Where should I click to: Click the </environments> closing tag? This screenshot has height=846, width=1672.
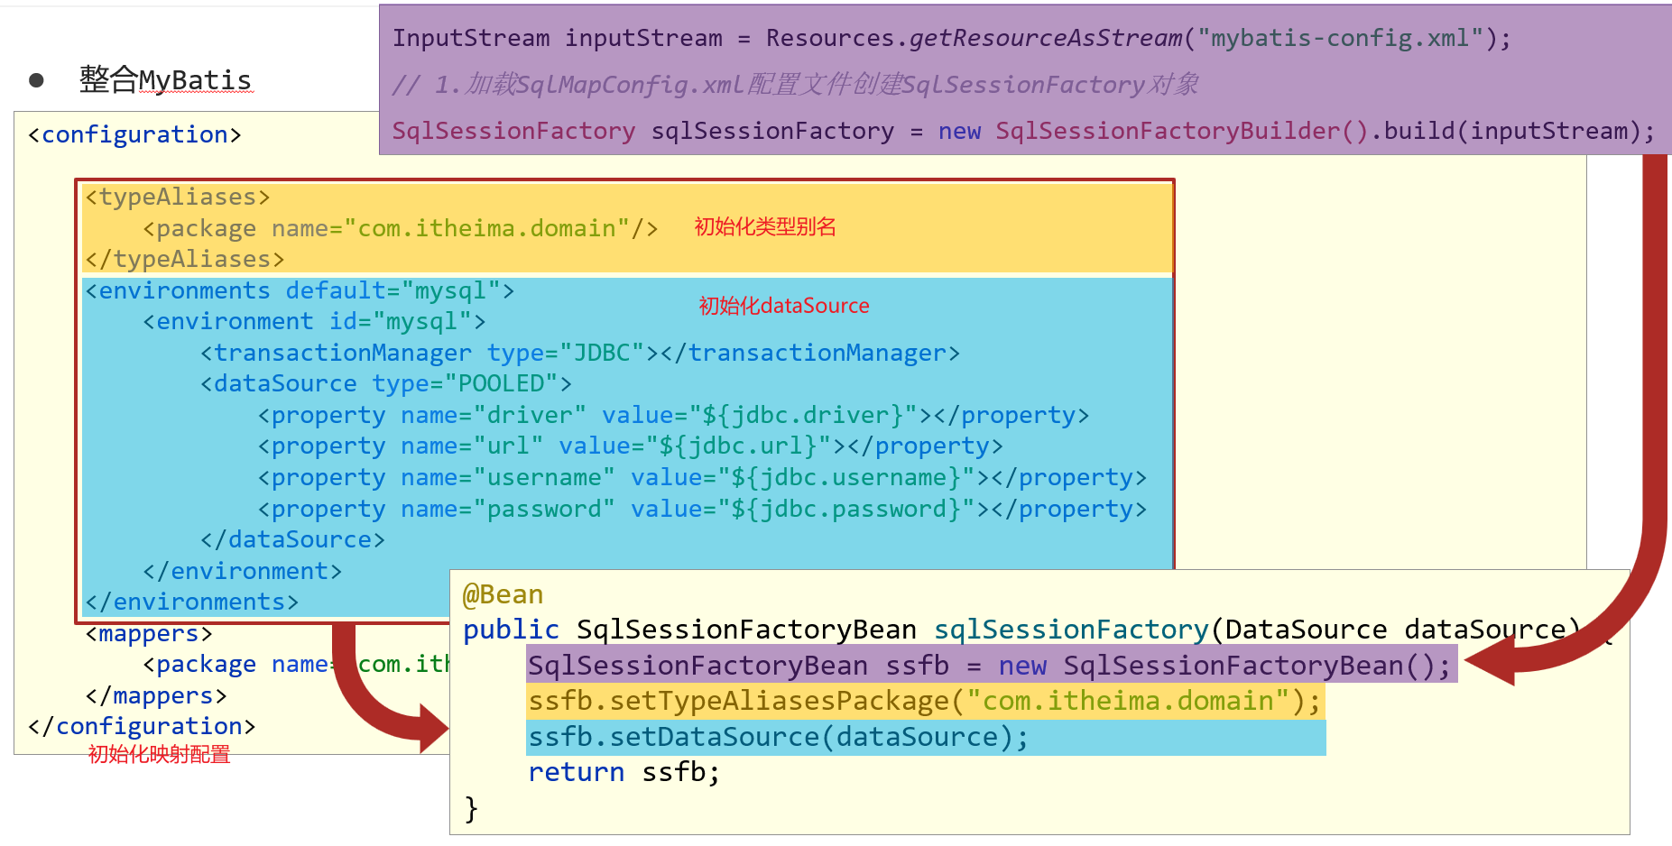[x=191, y=602]
